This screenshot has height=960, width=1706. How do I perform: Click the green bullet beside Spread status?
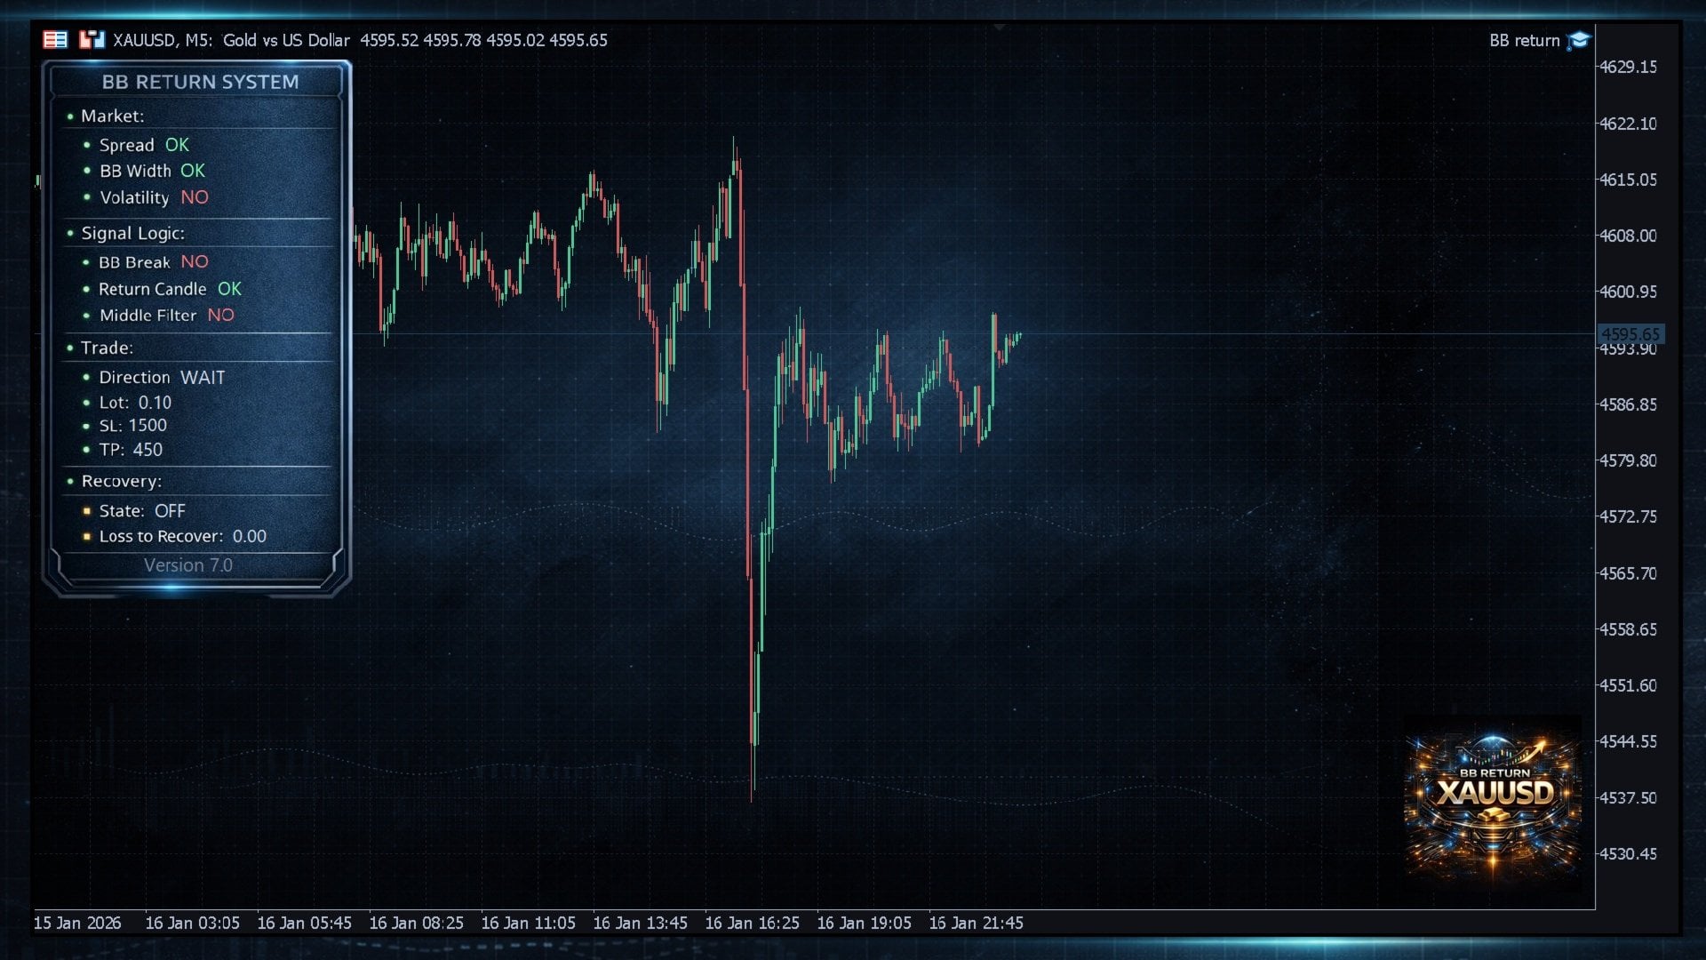pos(87,145)
